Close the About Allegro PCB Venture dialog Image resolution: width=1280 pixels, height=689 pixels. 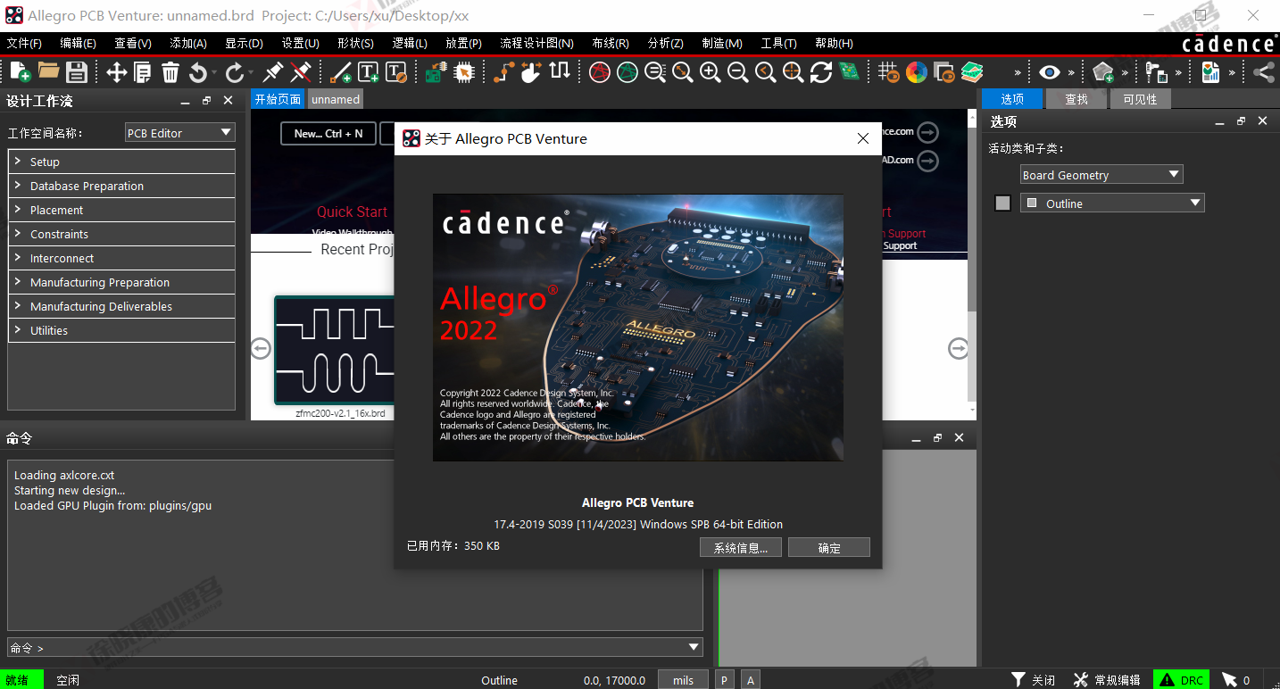(863, 138)
